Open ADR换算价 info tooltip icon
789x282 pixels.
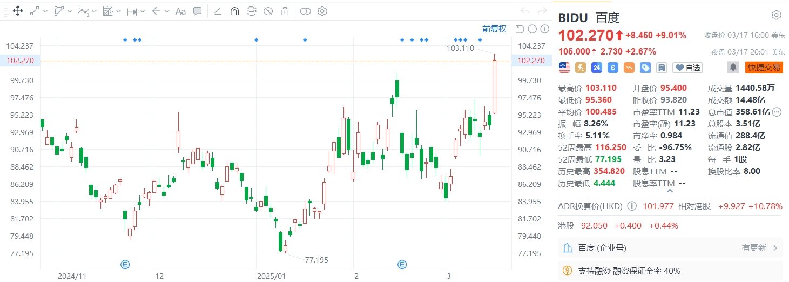(631, 206)
